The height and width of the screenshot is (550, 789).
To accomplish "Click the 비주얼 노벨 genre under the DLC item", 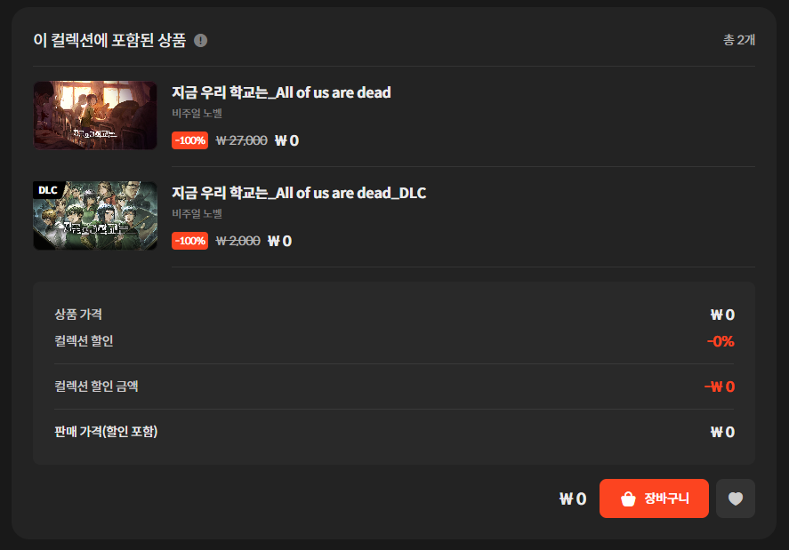I will click(197, 213).
